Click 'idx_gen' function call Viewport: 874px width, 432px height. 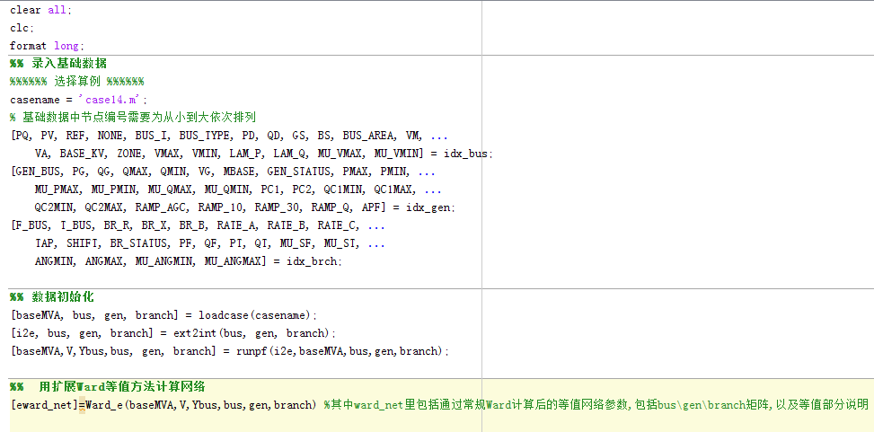[x=429, y=207]
